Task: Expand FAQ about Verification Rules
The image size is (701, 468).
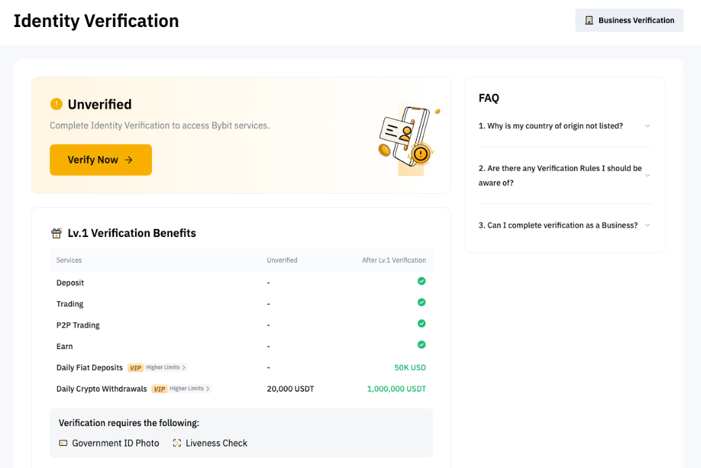Action: click(x=565, y=175)
